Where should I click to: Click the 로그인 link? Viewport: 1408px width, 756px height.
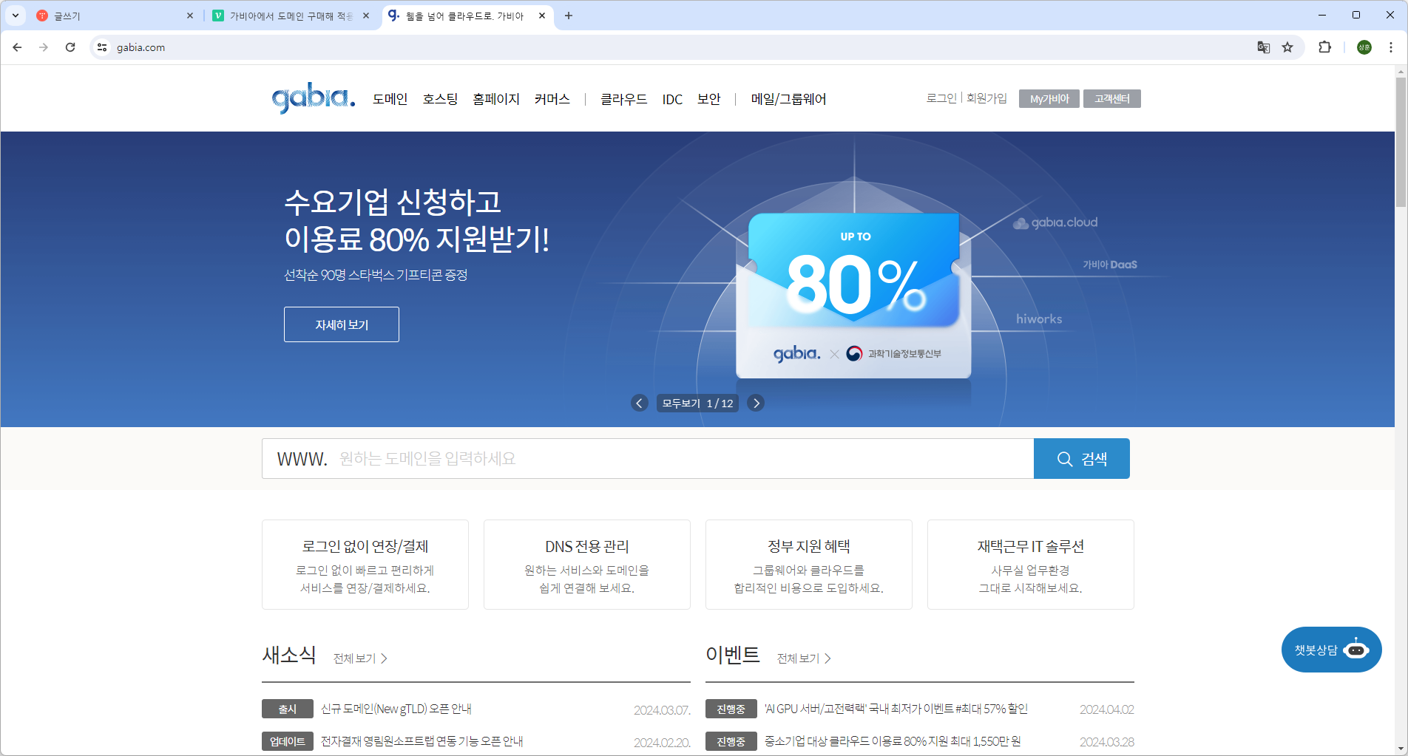click(941, 98)
